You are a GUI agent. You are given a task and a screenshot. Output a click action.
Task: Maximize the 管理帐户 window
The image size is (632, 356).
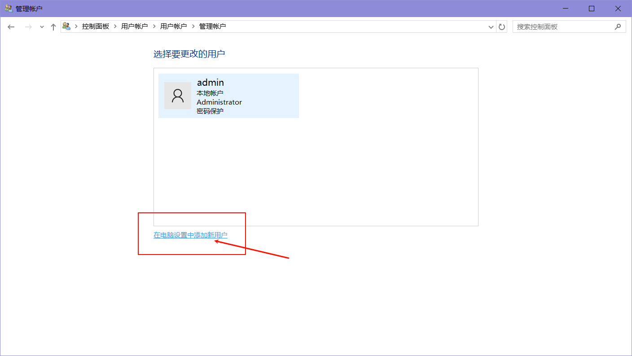pyautogui.click(x=592, y=9)
